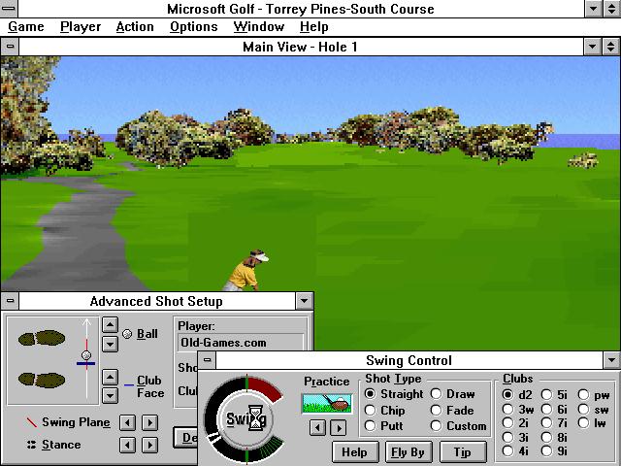
Task: Open the Player menu
Action: [81, 27]
